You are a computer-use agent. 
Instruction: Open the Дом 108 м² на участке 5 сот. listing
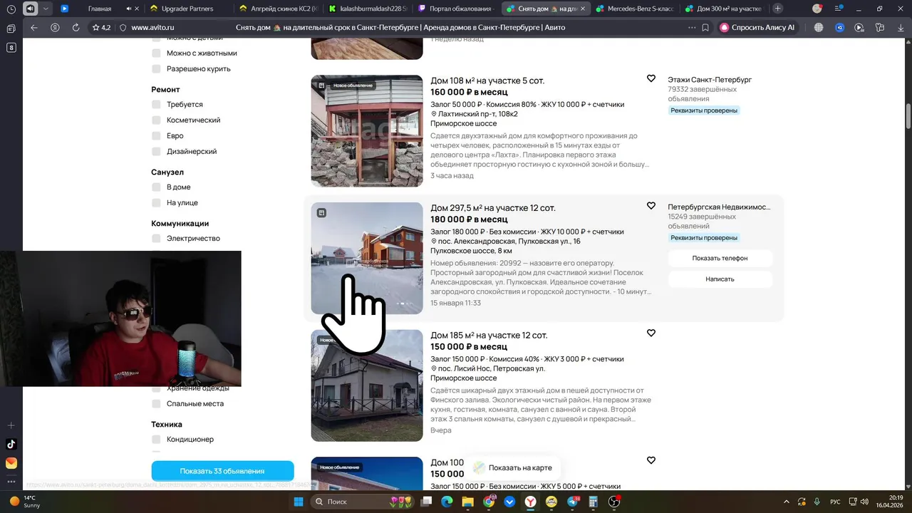(487, 81)
